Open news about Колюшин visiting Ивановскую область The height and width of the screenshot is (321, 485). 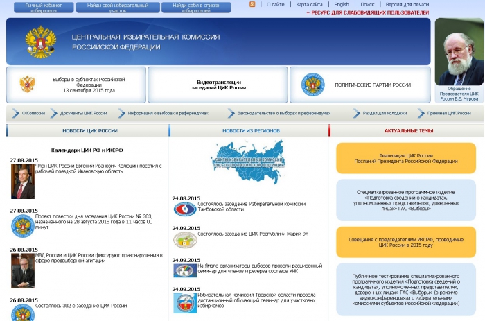pos(98,168)
